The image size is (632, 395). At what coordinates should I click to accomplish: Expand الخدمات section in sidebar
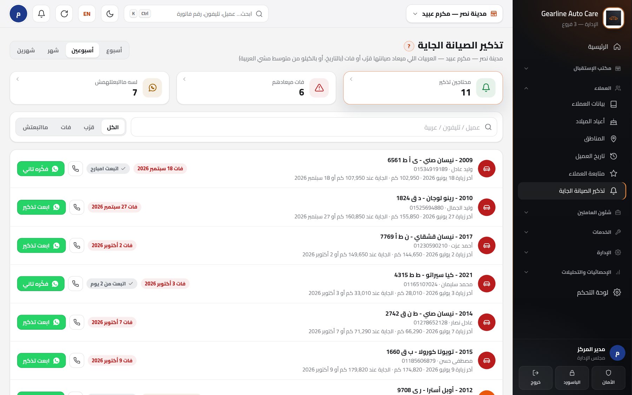572,232
